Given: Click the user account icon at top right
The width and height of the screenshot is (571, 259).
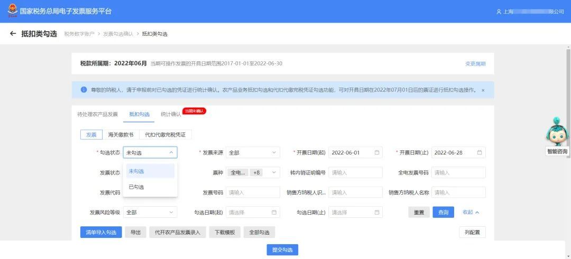Looking at the screenshot, I should pyautogui.click(x=499, y=12).
